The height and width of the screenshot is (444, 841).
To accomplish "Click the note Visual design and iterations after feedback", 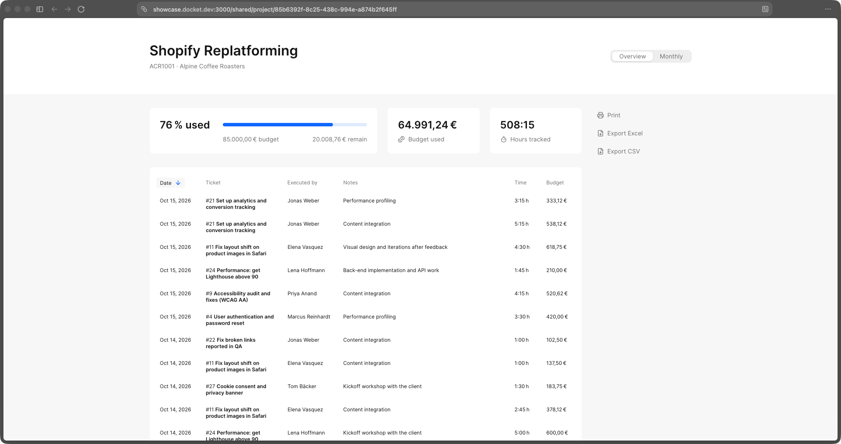I will pos(395,247).
